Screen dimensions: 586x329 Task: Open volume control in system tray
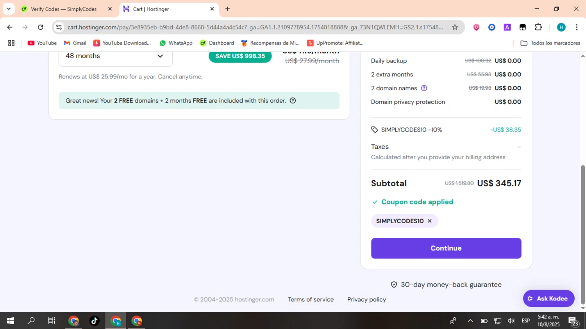coord(511,321)
